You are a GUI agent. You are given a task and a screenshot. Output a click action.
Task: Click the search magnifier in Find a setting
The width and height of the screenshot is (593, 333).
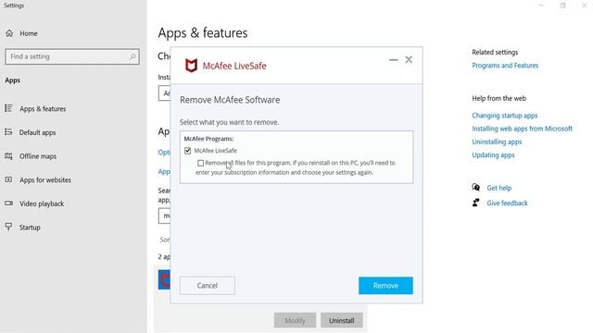coord(132,56)
